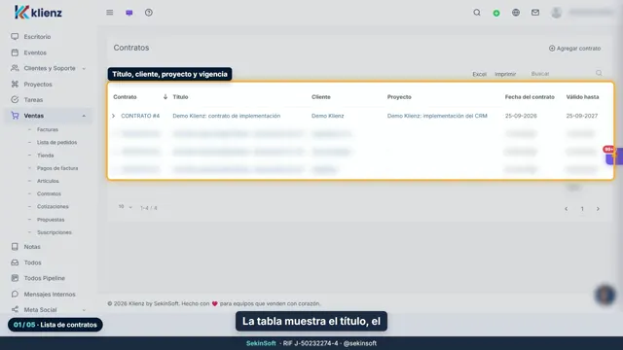This screenshot has width=623, height=350.
Task: Select page 1 in pagination
Action: click(x=582, y=209)
